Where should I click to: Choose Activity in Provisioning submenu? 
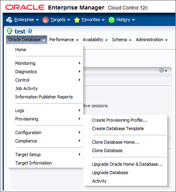(x=125, y=181)
